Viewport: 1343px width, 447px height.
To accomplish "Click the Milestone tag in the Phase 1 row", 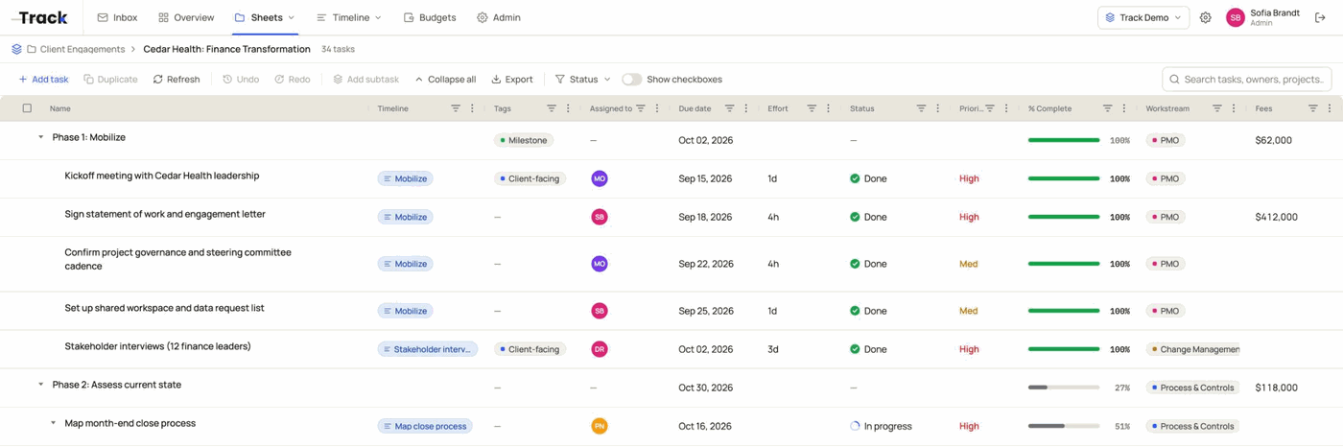I will (x=524, y=140).
